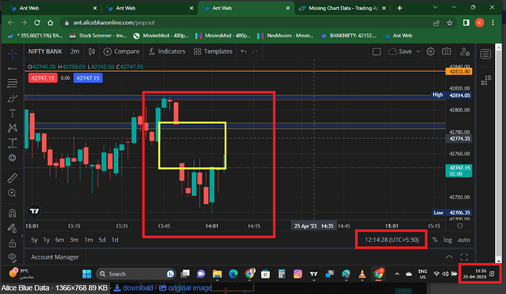Select the 3m date range
Screen dimensions: 506x294
(x=74, y=240)
